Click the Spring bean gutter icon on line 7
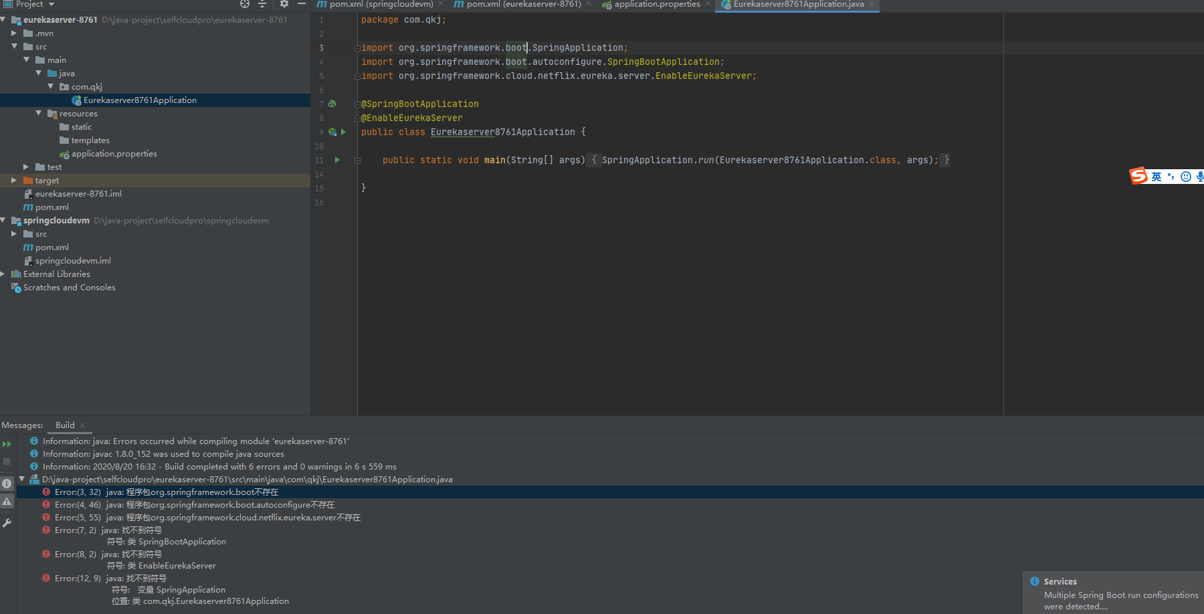 coord(332,104)
